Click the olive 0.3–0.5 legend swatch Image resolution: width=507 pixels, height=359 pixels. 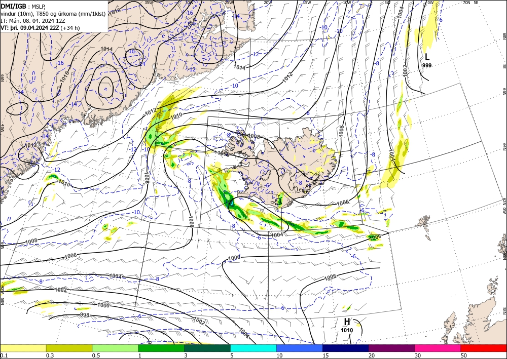69,348
